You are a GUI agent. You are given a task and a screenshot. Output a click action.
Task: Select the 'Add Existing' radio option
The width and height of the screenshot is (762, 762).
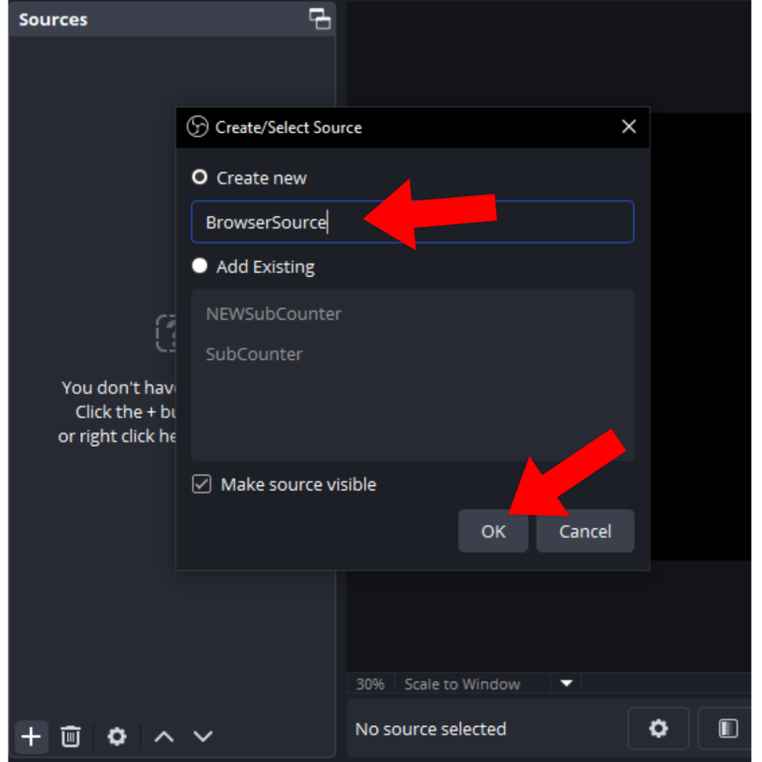(x=199, y=266)
